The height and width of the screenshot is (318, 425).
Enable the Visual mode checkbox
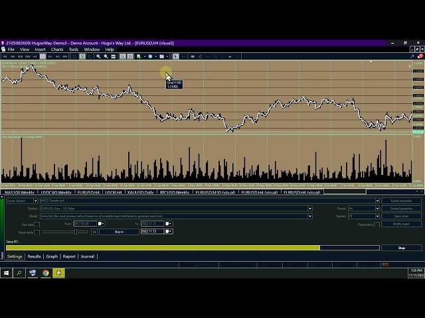pos(37,232)
